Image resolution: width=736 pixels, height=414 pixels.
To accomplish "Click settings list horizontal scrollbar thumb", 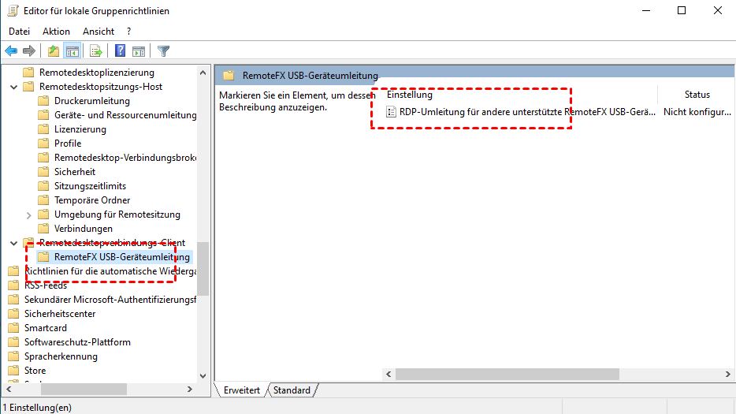I will [x=507, y=374].
